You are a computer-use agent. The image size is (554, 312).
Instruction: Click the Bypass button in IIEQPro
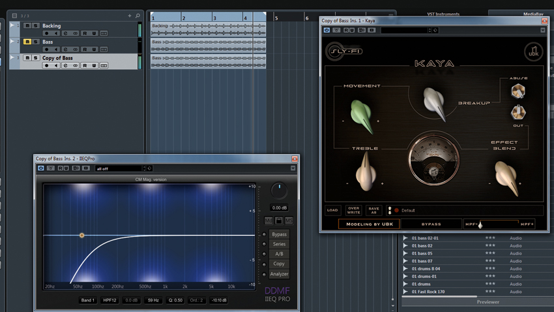[279, 234]
